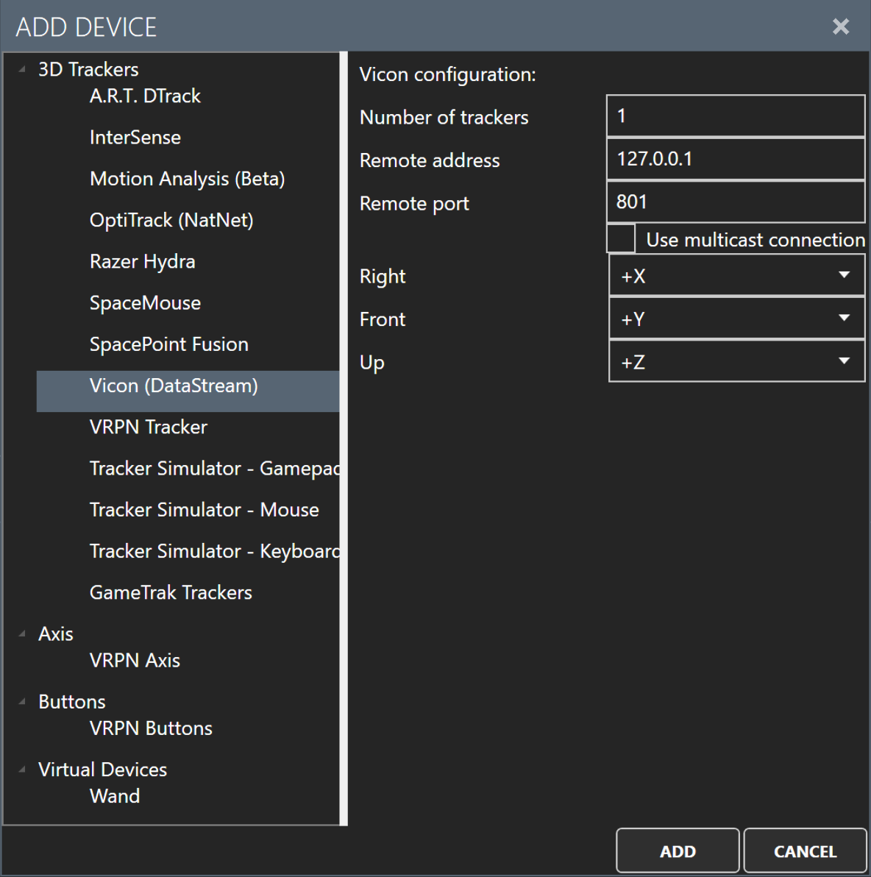The width and height of the screenshot is (871, 877).
Task: Collapse the Axis tree group
Action: (x=22, y=633)
